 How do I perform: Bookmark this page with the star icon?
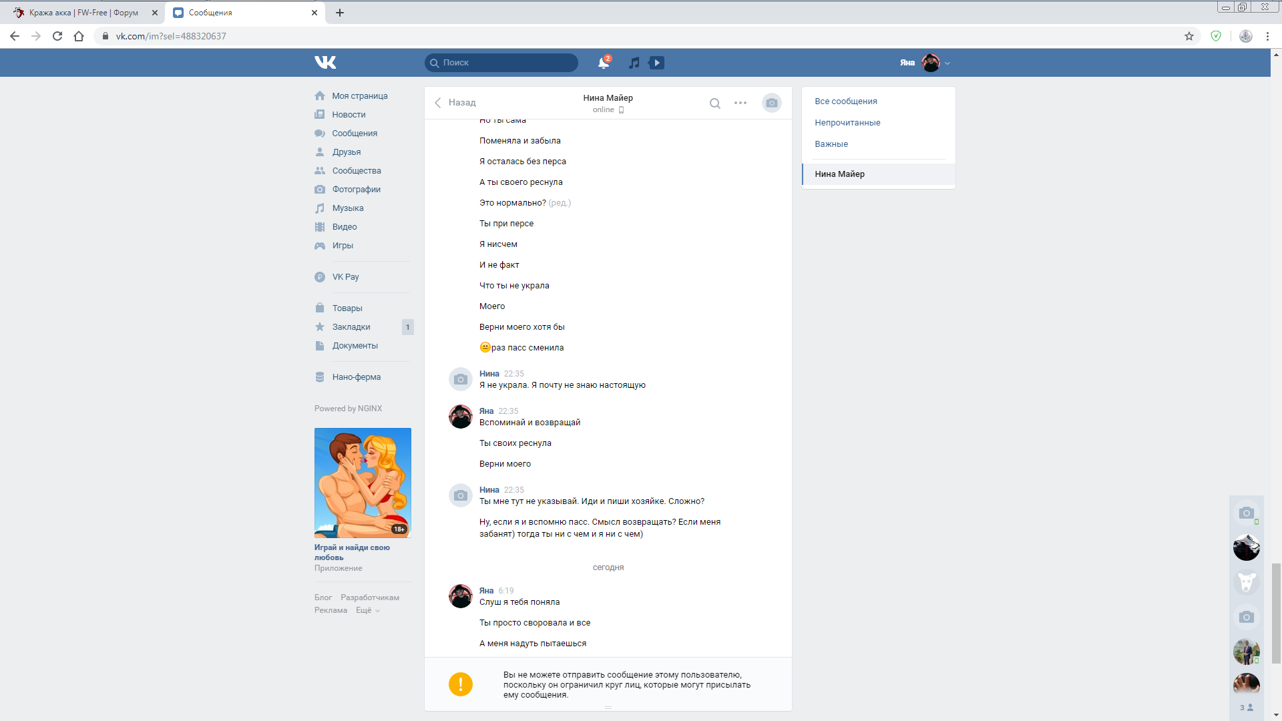[x=1189, y=36]
